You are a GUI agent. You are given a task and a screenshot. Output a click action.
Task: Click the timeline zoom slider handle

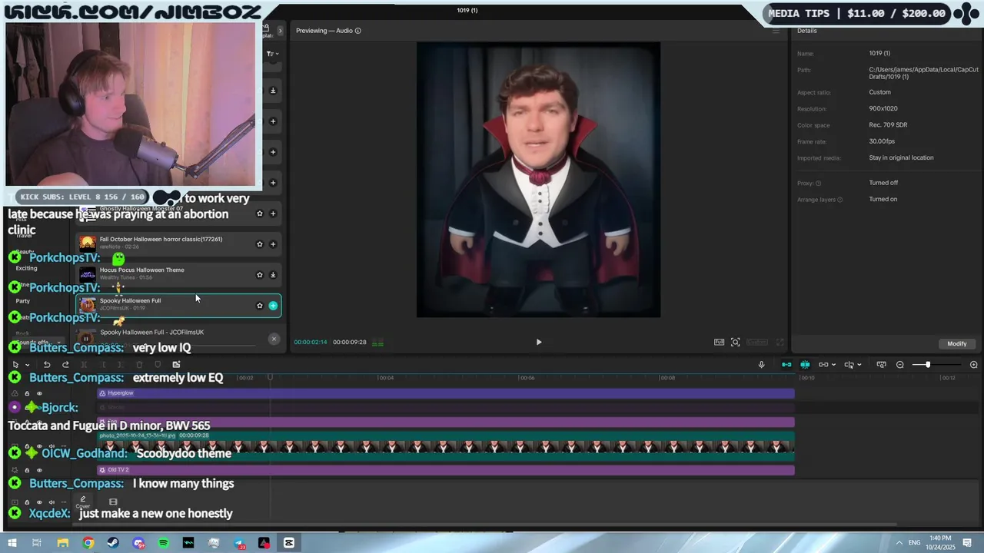click(x=928, y=364)
